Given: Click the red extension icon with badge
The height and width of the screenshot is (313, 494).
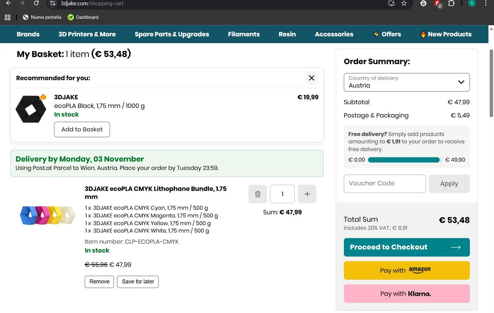Looking at the screenshot, I should click(438, 4).
